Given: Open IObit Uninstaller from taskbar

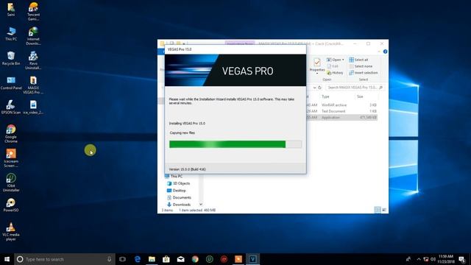Looking at the screenshot, I should point(210,259).
